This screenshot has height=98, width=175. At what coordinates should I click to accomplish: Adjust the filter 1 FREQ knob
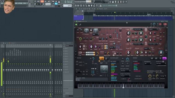pos(141,33)
